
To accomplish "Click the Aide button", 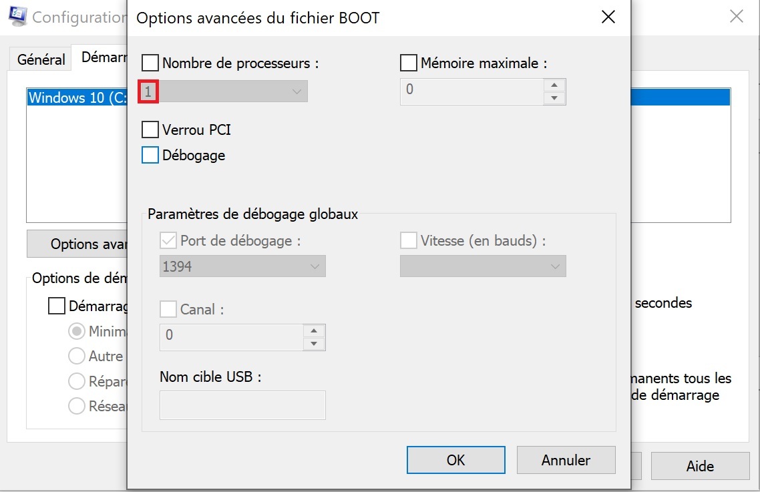I will pos(700,466).
